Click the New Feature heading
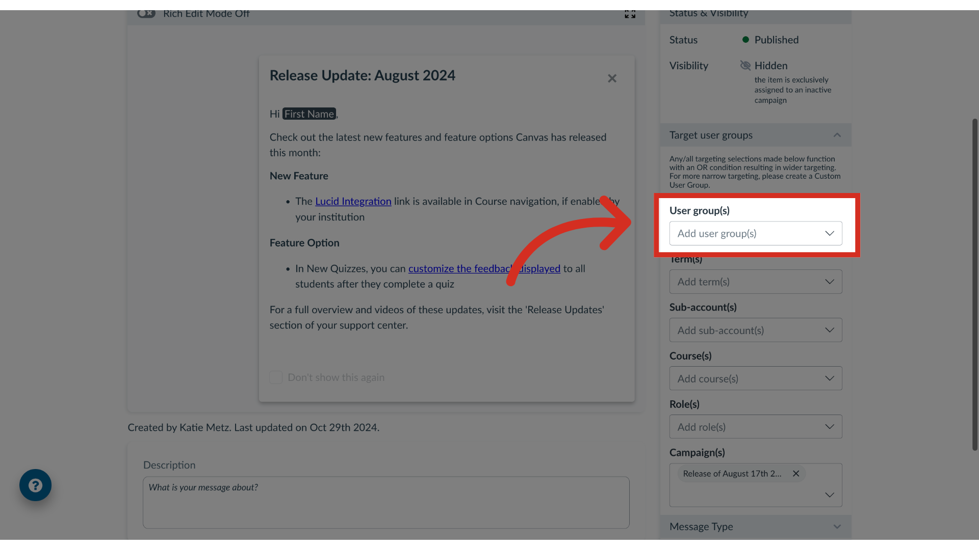The width and height of the screenshot is (979, 550). point(299,176)
